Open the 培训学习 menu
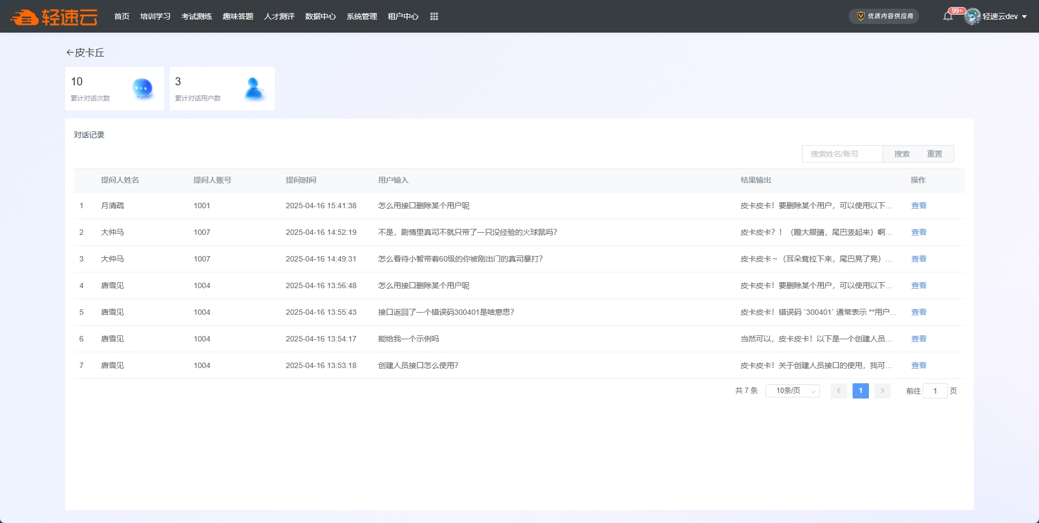1039x523 pixels. [155, 16]
